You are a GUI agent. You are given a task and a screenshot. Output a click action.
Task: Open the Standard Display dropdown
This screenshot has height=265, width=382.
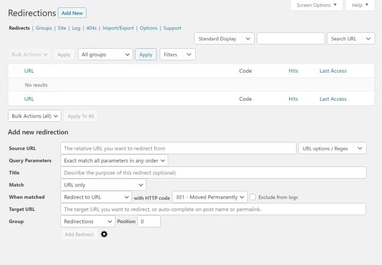pos(224,39)
